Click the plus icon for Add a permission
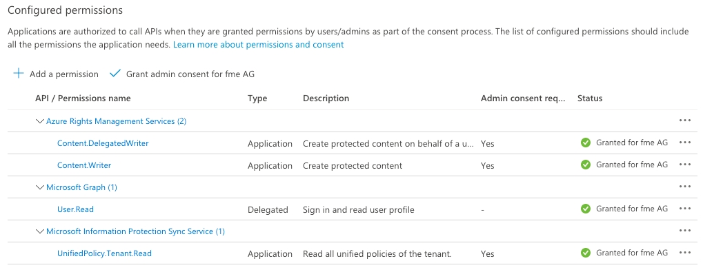The height and width of the screenshot is (272, 703). coord(19,74)
